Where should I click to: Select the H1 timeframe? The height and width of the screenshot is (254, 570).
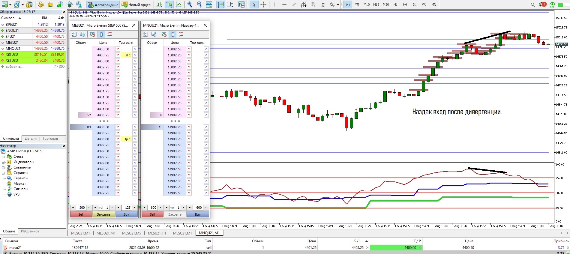(395, 4)
